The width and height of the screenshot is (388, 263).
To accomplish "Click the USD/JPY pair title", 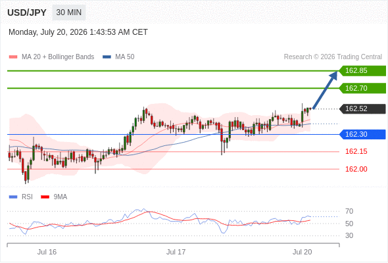I will coord(27,12).
